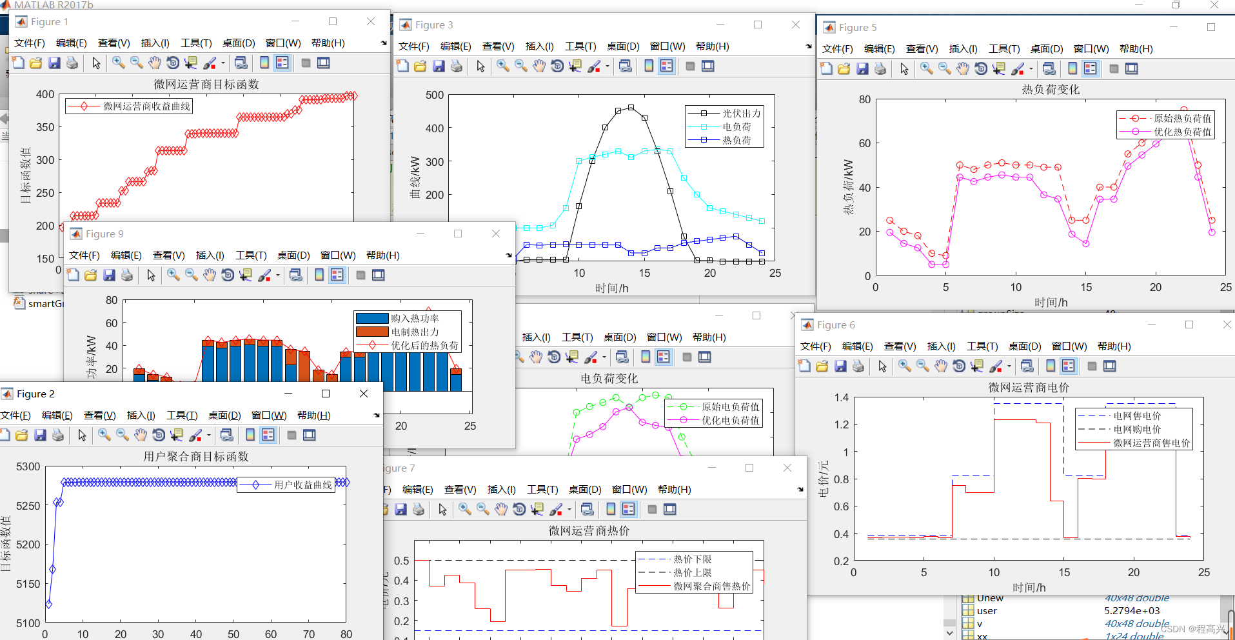
Task: Open brush color dropdown arrow in Figure 9
Action: pyautogui.click(x=278, y=275)
